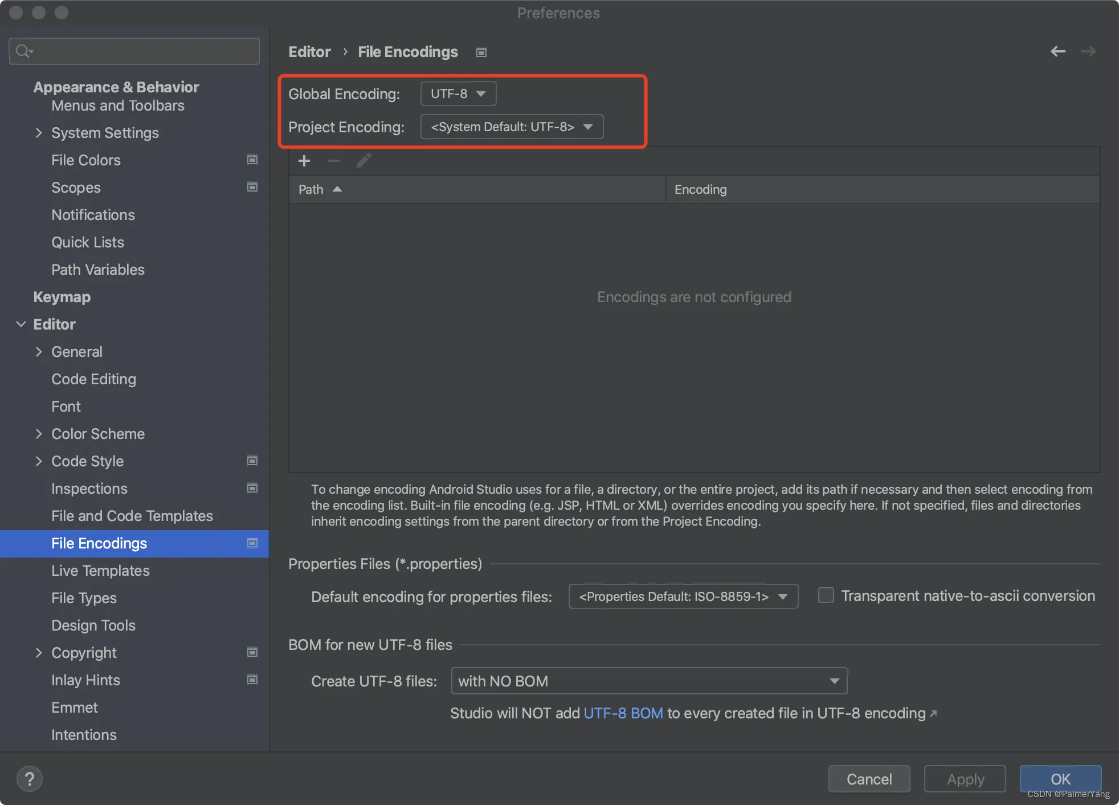Select Live Templates in settings tree
This screenshot has width=1119, height=805.
(x=100, y=571)
